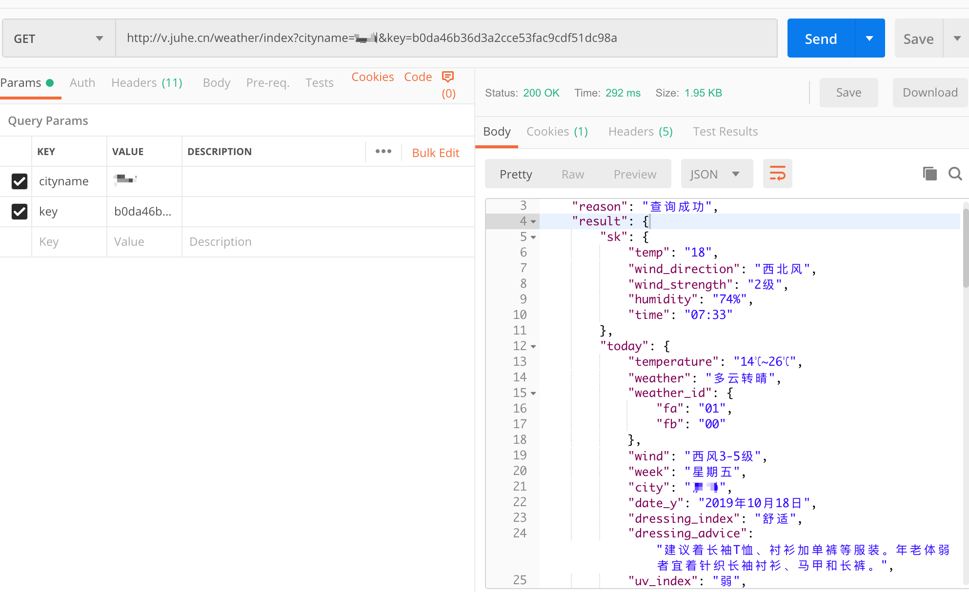Collapse the "today" object on line 12
Screen dimensions: 969x592
click(x=533, y=347)
